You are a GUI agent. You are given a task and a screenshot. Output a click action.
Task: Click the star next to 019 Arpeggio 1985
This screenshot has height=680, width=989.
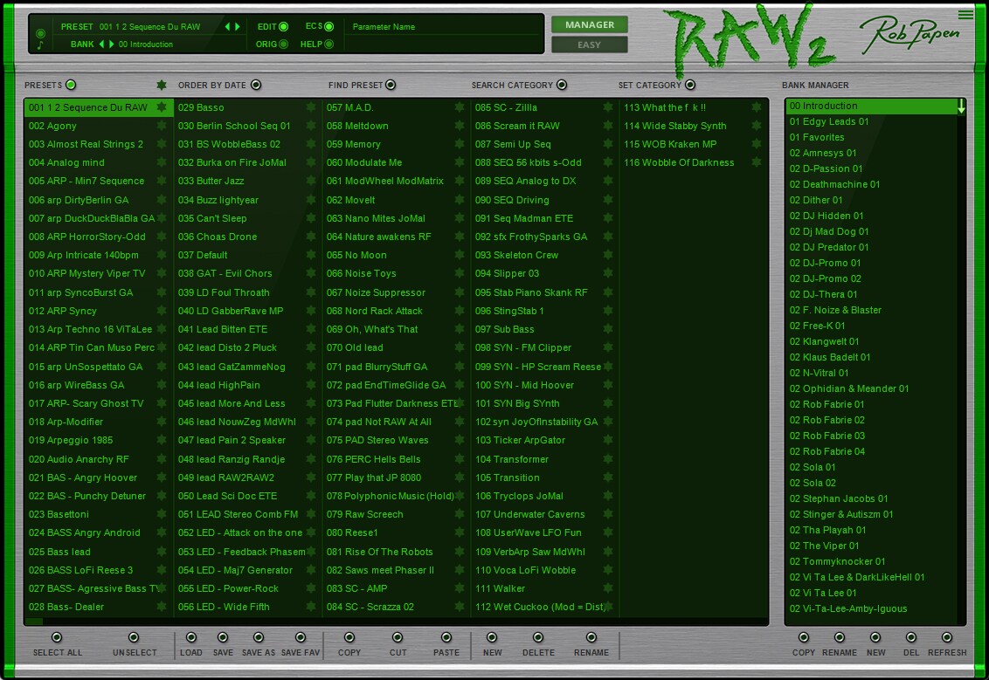162,440
